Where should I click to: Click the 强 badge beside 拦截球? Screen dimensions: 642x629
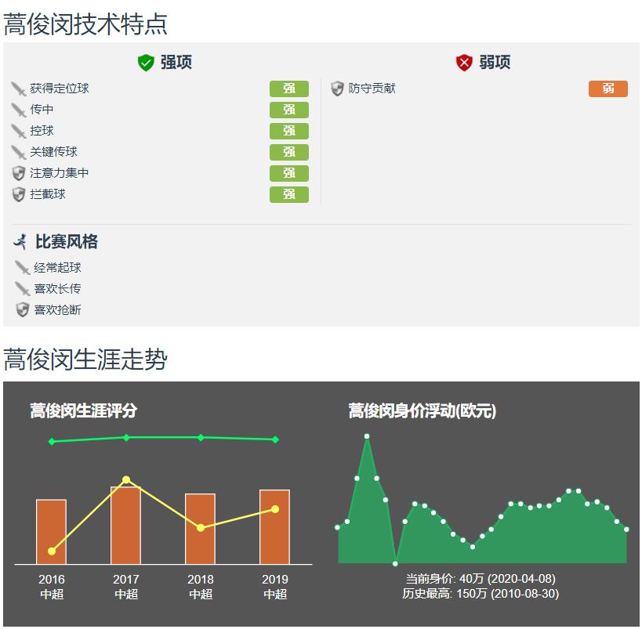click(x=288, y=194)
